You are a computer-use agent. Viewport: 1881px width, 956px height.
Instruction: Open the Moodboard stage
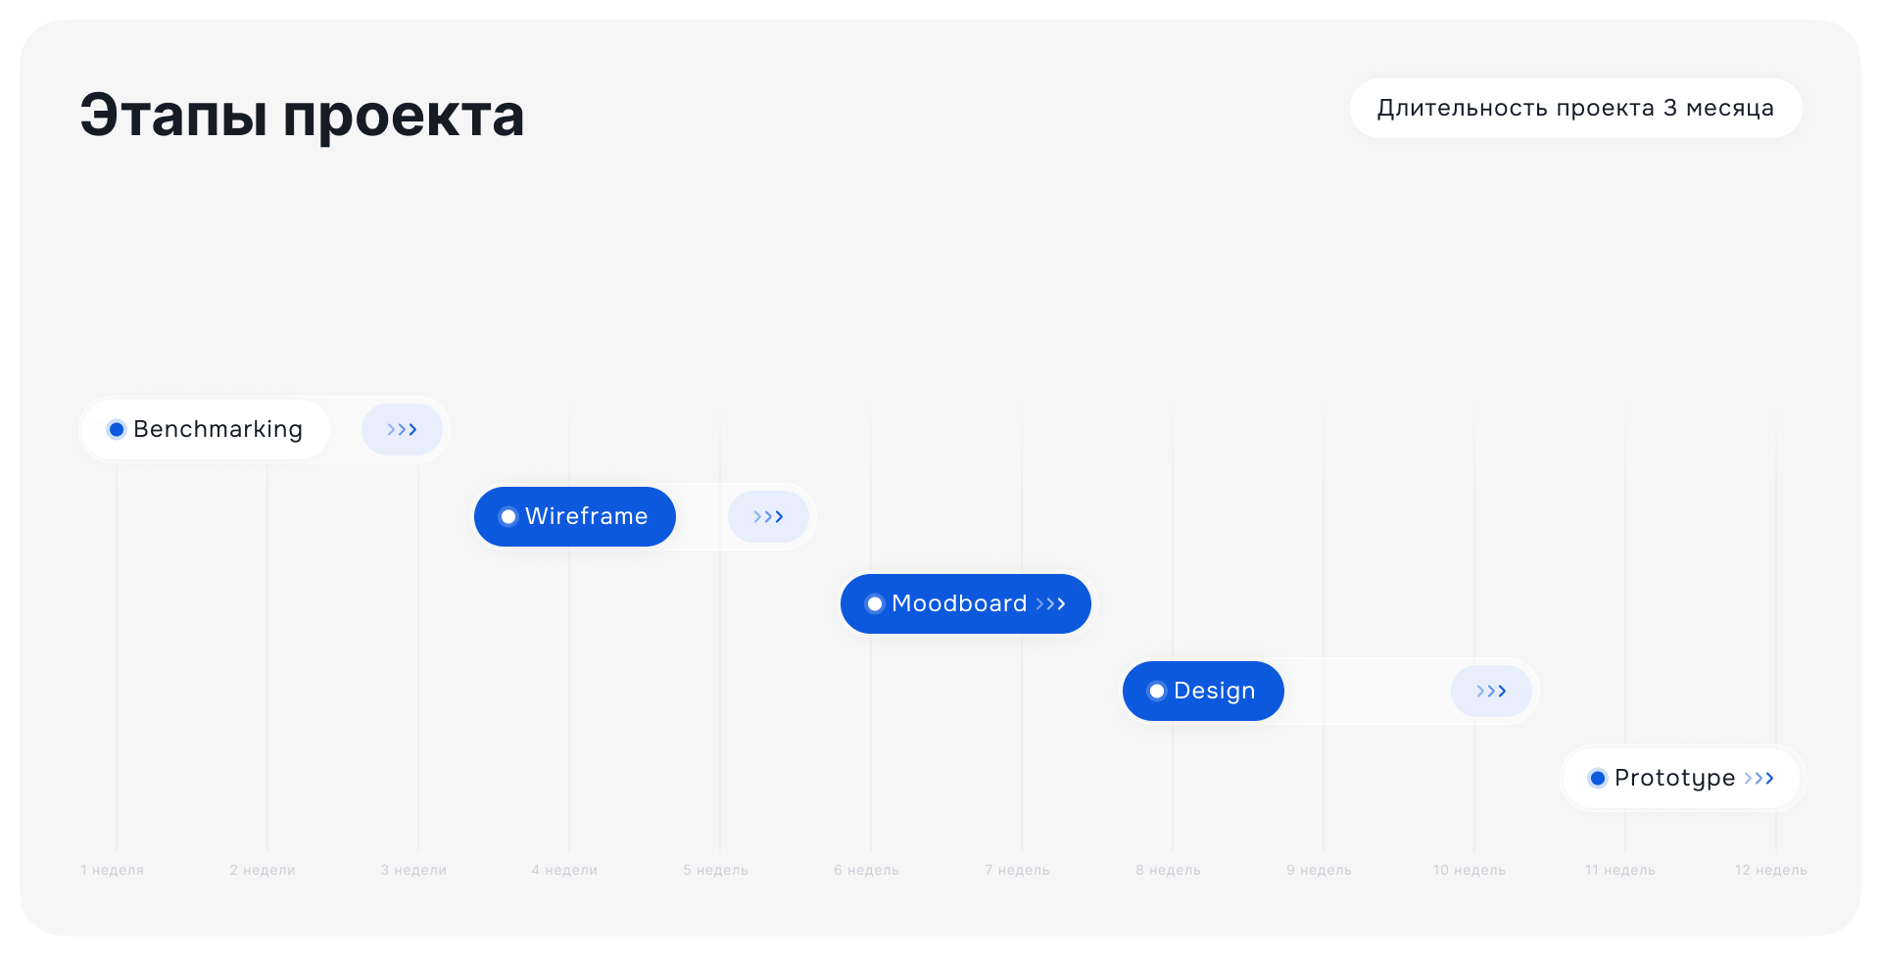pos(958,604)
